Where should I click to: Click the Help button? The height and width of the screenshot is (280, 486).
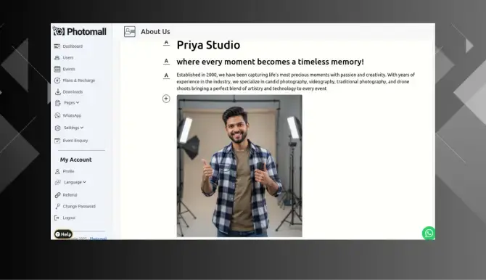(x=64, y=234)
